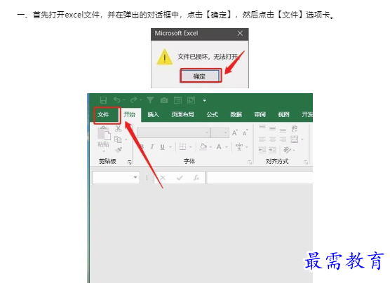Viewport: 390px width, 283px height.
Task: Toggle underline formatting
Action: 163,147
